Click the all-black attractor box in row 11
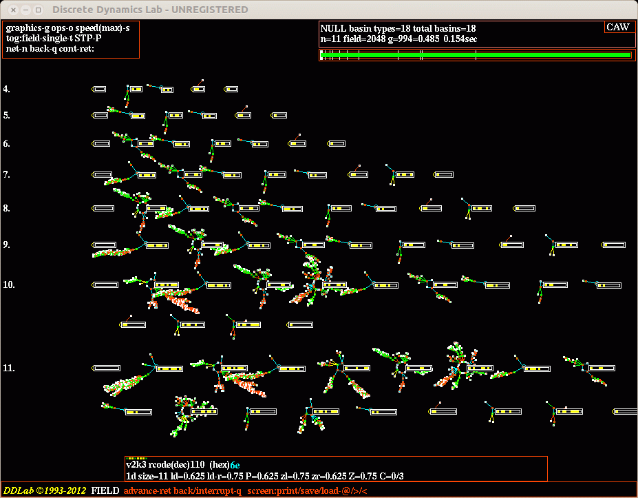The image size is (638, 498). pyautogui.click(x=106, y=369)
